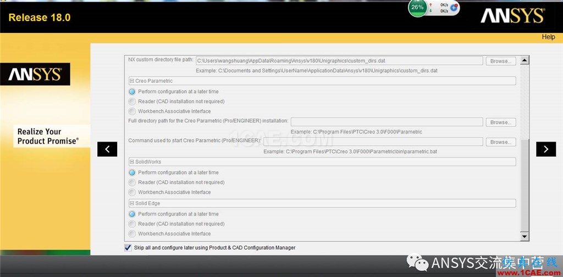
Task: Select Creo 'Perform configuration at a later time'
Action: coord(132,92)
